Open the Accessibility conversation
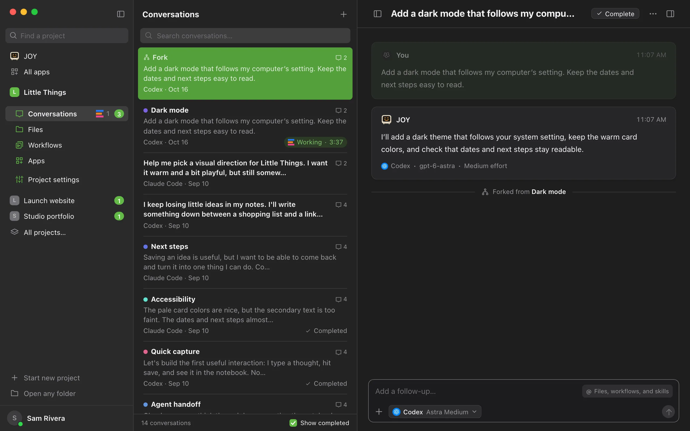 click(245, 315)
